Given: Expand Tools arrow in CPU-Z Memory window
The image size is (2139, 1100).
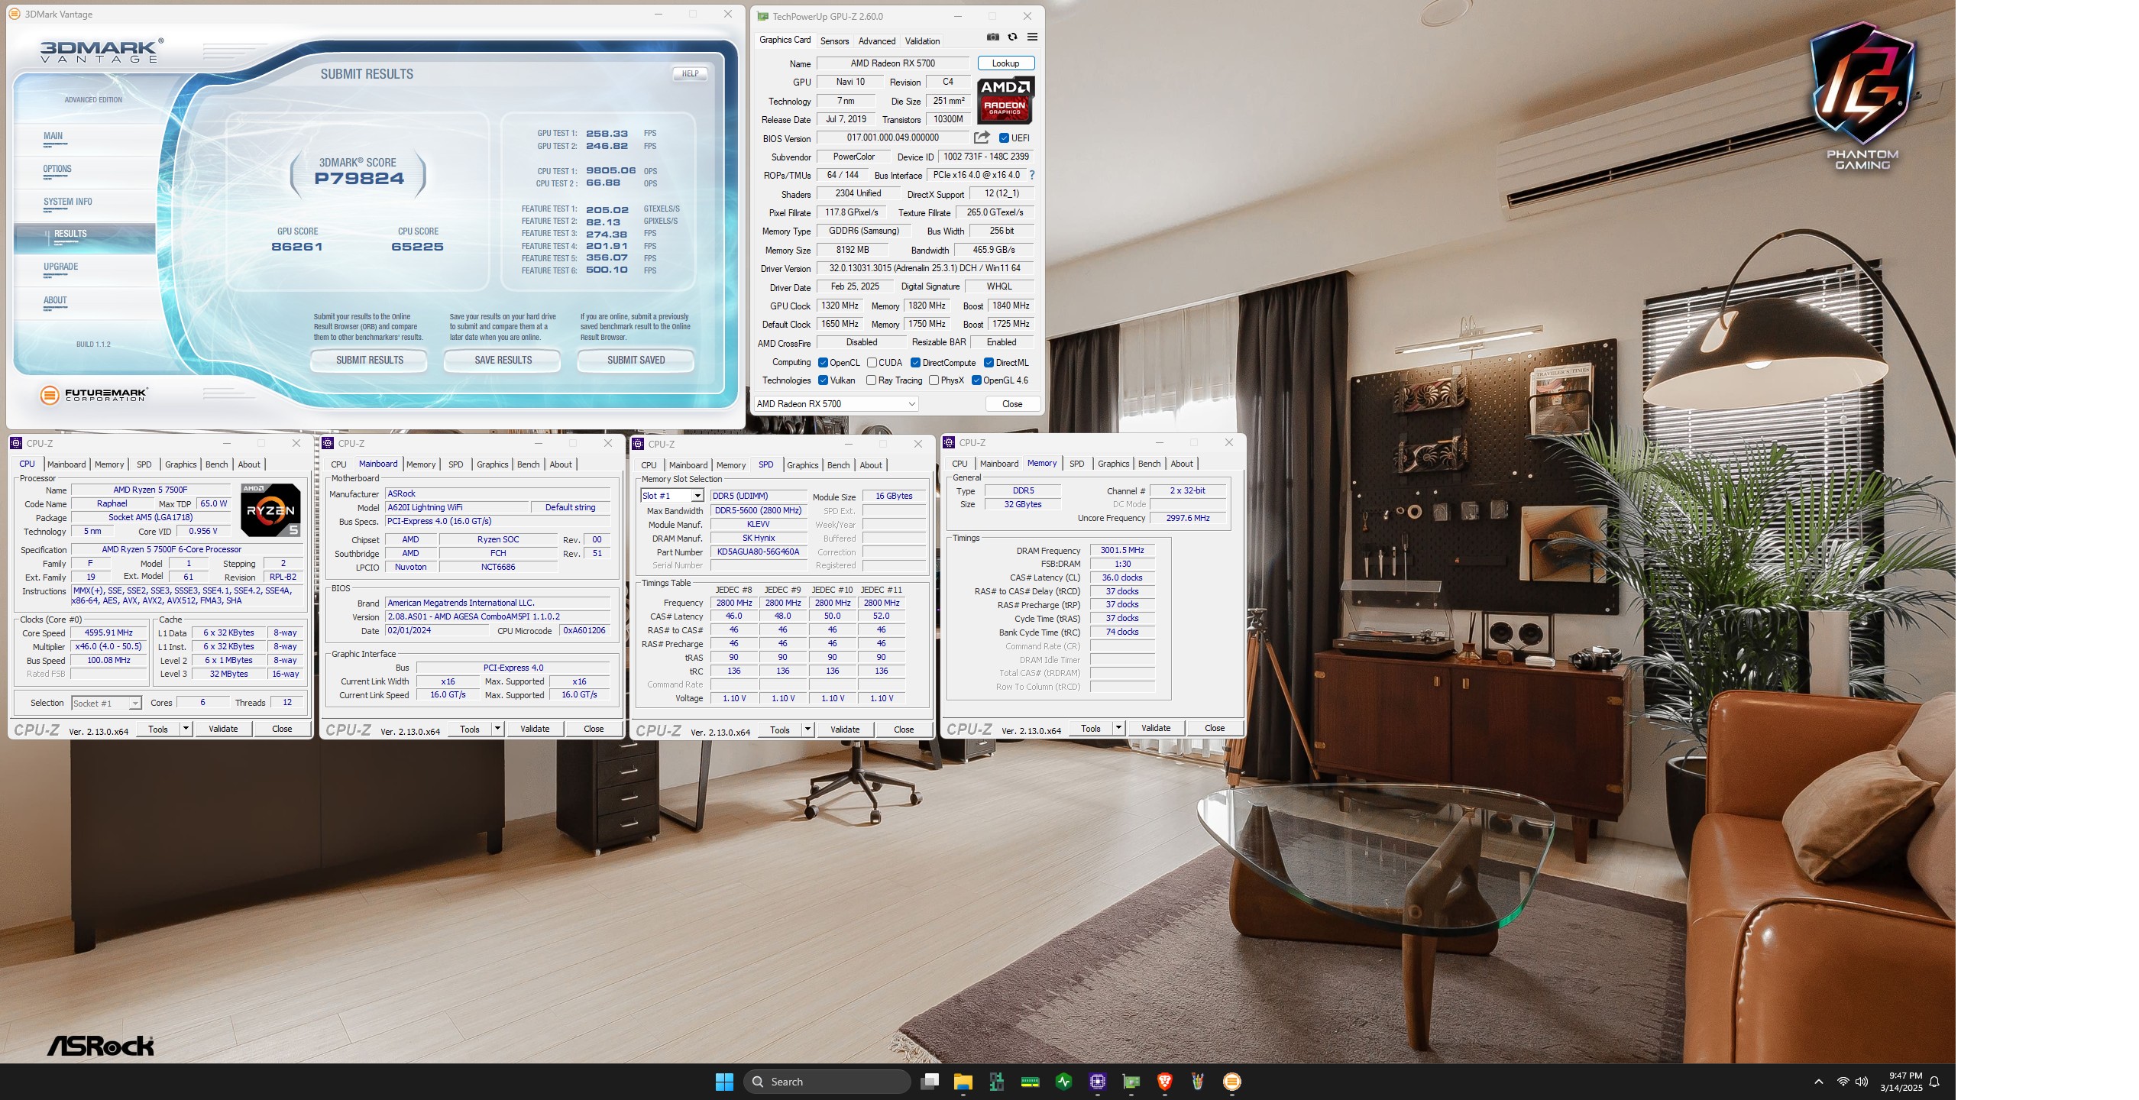Looking at the screenshot, I should click(1118, 728).
